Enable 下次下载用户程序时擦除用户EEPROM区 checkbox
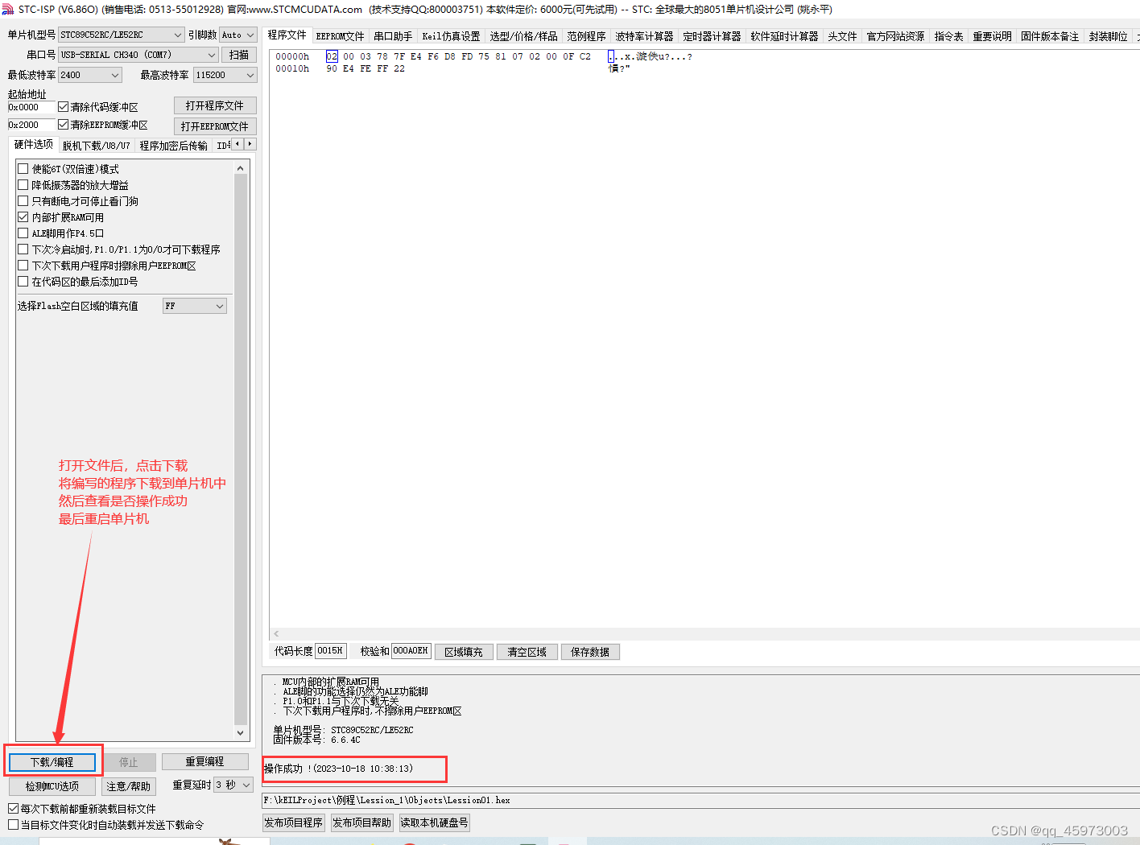This screenshot has width=1140, height=845. (23, 266)
